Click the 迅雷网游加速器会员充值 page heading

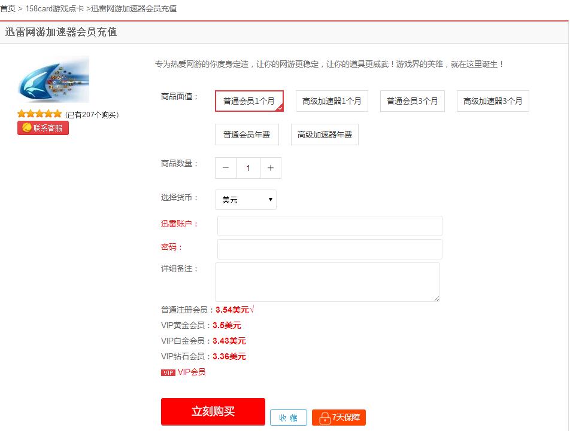[x=61, y=32]
